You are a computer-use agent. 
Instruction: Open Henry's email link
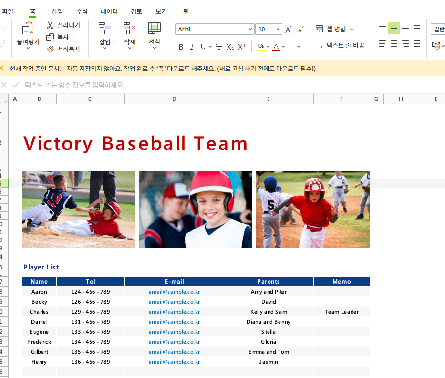(174, 362)
